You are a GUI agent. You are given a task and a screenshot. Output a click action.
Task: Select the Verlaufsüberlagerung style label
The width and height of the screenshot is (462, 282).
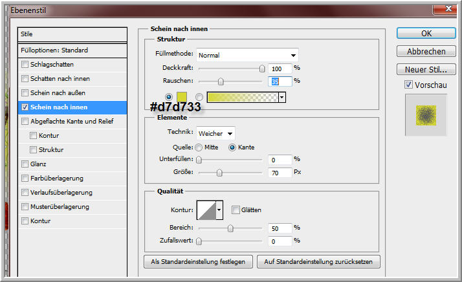61,193
